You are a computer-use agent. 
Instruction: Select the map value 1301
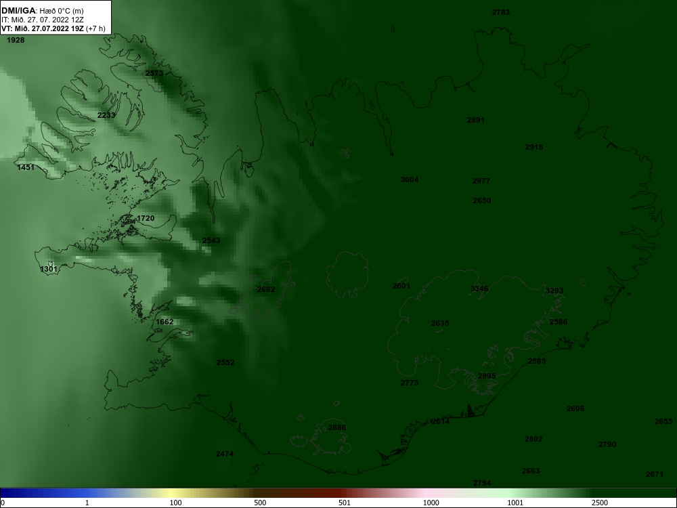coord(48,269)
